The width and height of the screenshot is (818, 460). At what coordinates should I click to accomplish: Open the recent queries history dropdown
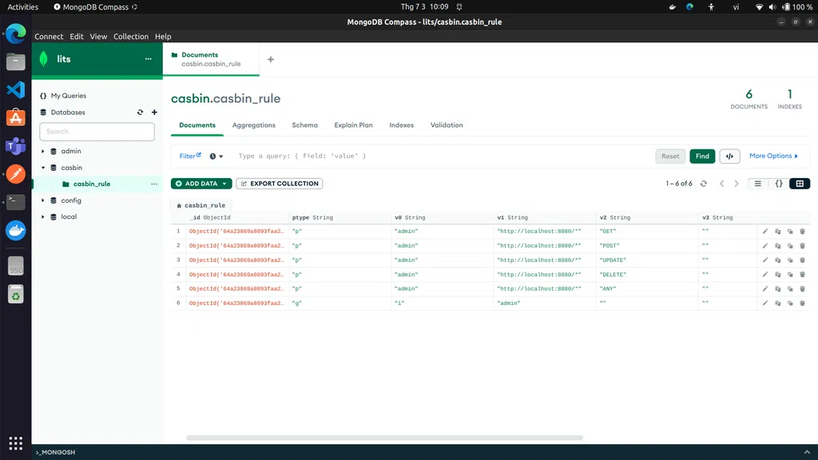pyautogui.click(x=216, y=156)
